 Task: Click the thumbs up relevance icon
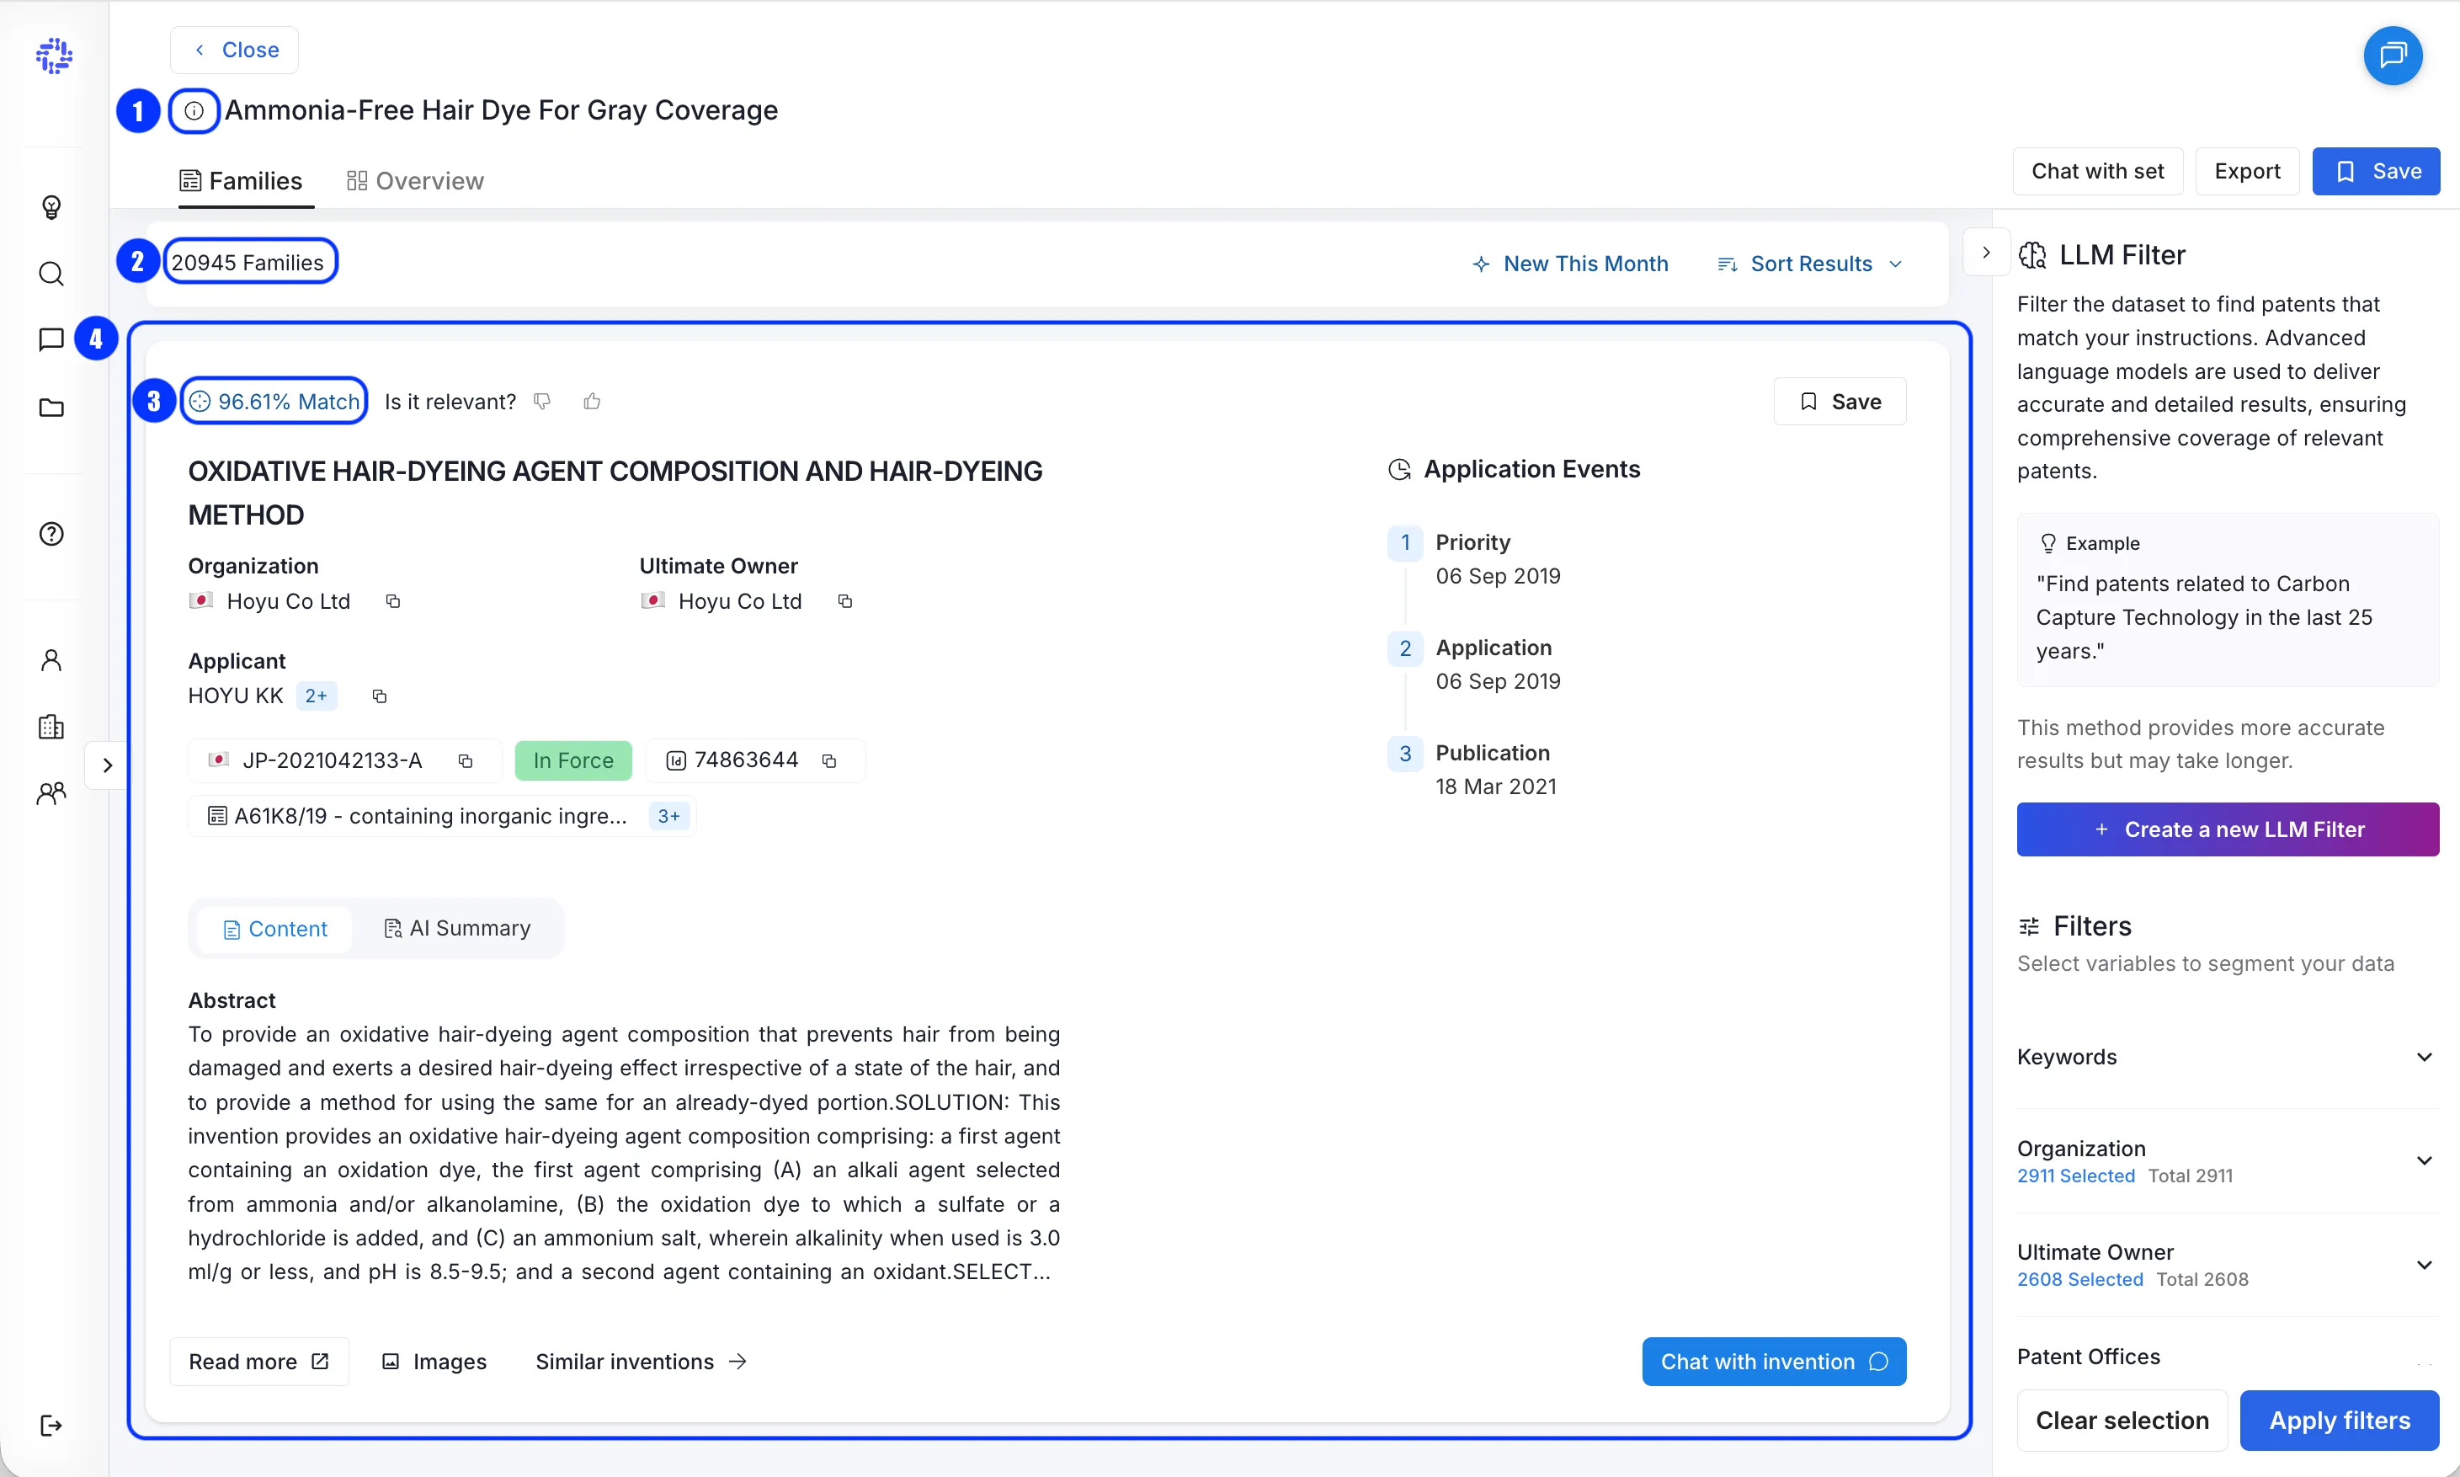pos(592,401)
